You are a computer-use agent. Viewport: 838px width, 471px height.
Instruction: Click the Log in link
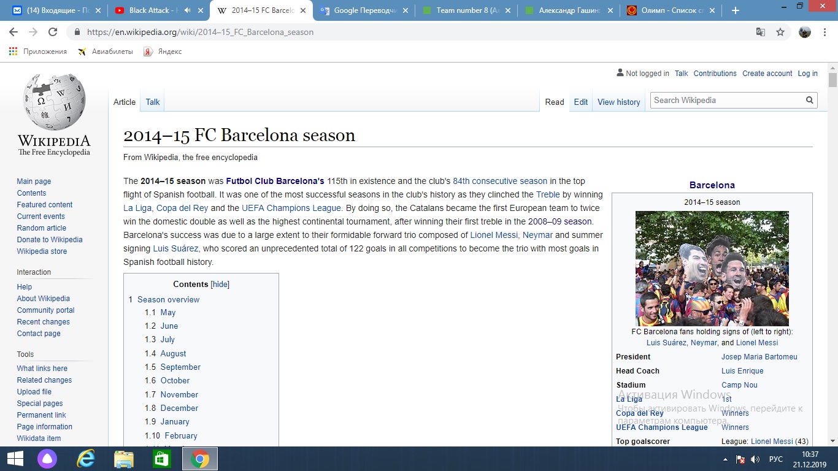click(x=807, y=73)
